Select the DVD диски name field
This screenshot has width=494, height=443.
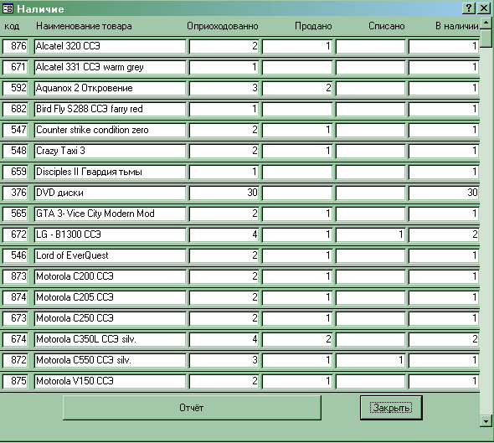click(x=110, y=193)
